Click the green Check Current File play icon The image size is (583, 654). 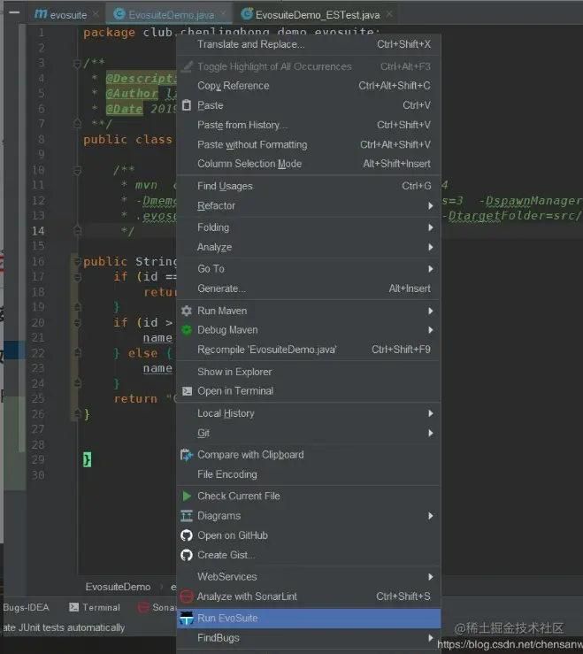coord(187,496)
